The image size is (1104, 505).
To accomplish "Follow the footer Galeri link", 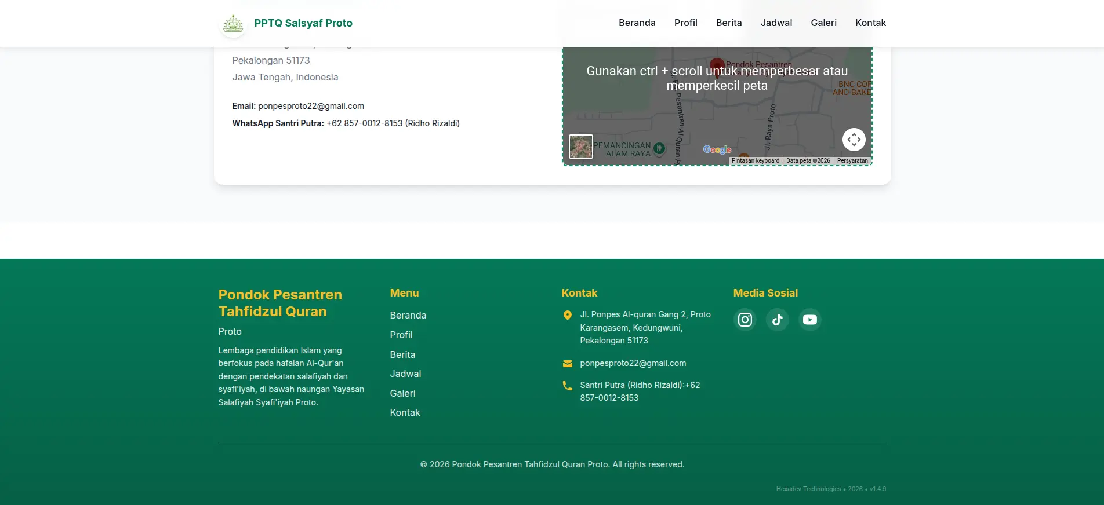I will click(x=403, y=394).
